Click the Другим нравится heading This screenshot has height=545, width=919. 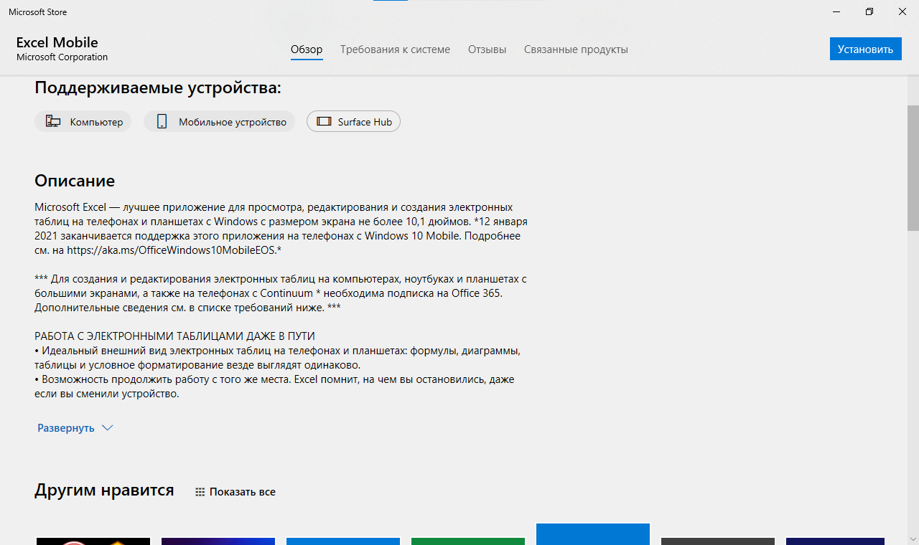click(104, 490)
